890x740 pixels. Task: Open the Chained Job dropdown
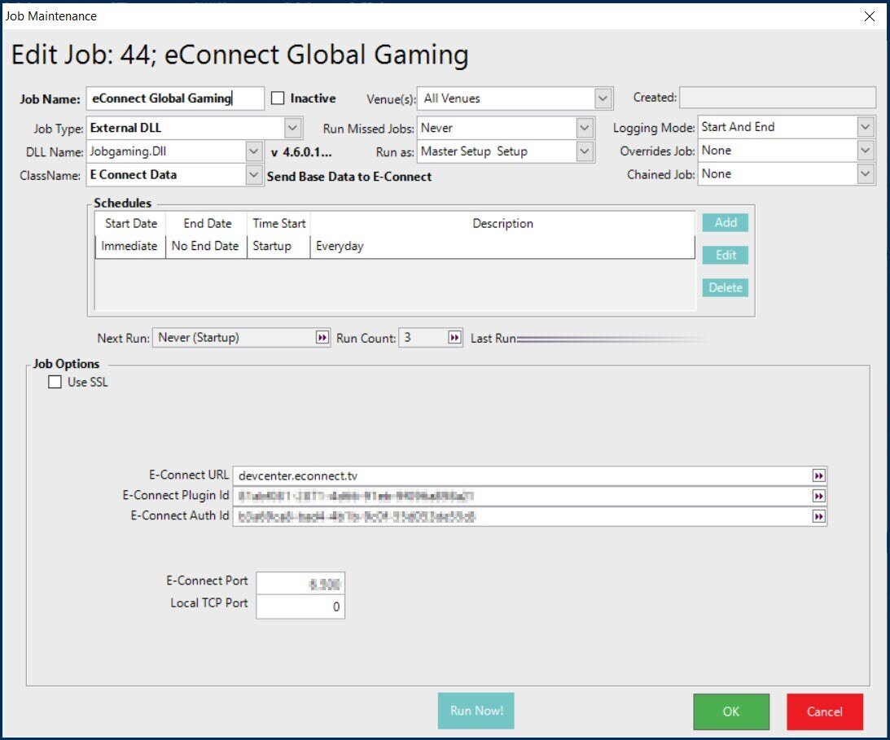[x=865, y=173]
